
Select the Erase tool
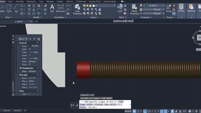click(x=45, y=6)
